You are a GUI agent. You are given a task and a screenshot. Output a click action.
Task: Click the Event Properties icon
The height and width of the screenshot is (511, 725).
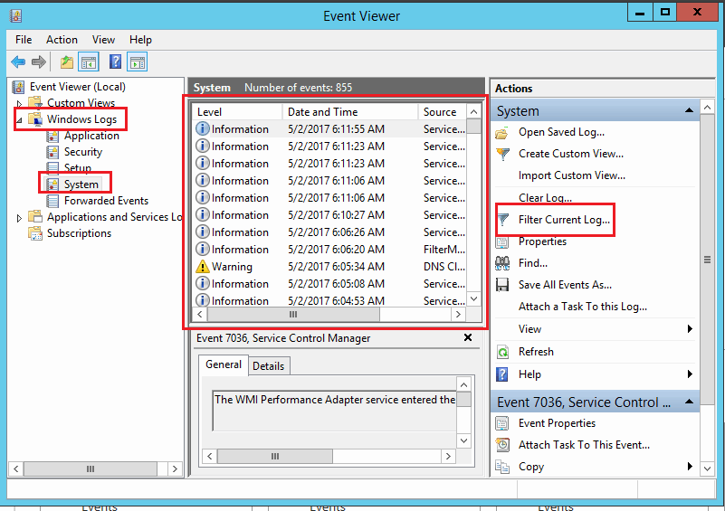click(502, 423)
